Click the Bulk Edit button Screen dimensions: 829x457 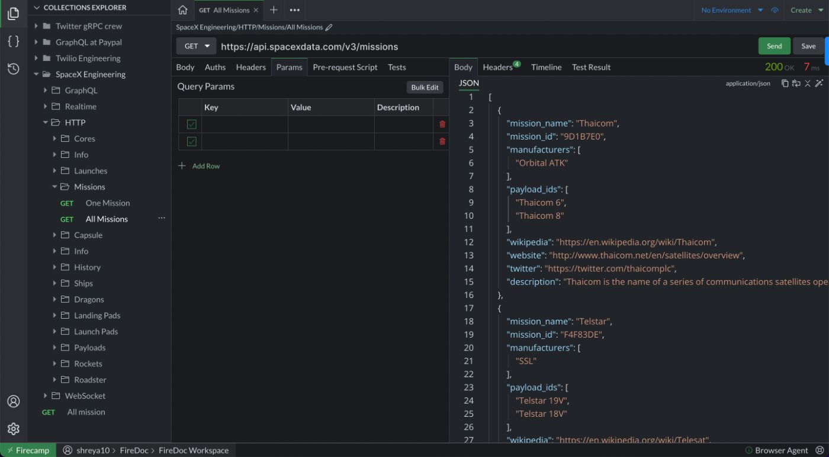(425, 87)
